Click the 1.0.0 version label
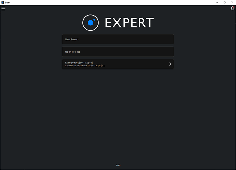 [118, 166]
